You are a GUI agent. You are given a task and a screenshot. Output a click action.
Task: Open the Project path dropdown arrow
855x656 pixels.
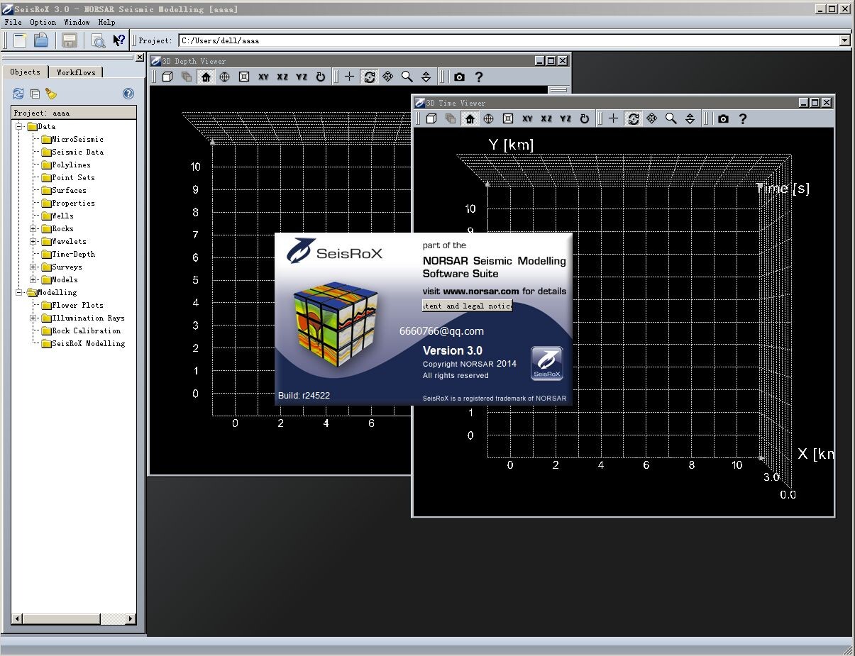click(844, 40)
